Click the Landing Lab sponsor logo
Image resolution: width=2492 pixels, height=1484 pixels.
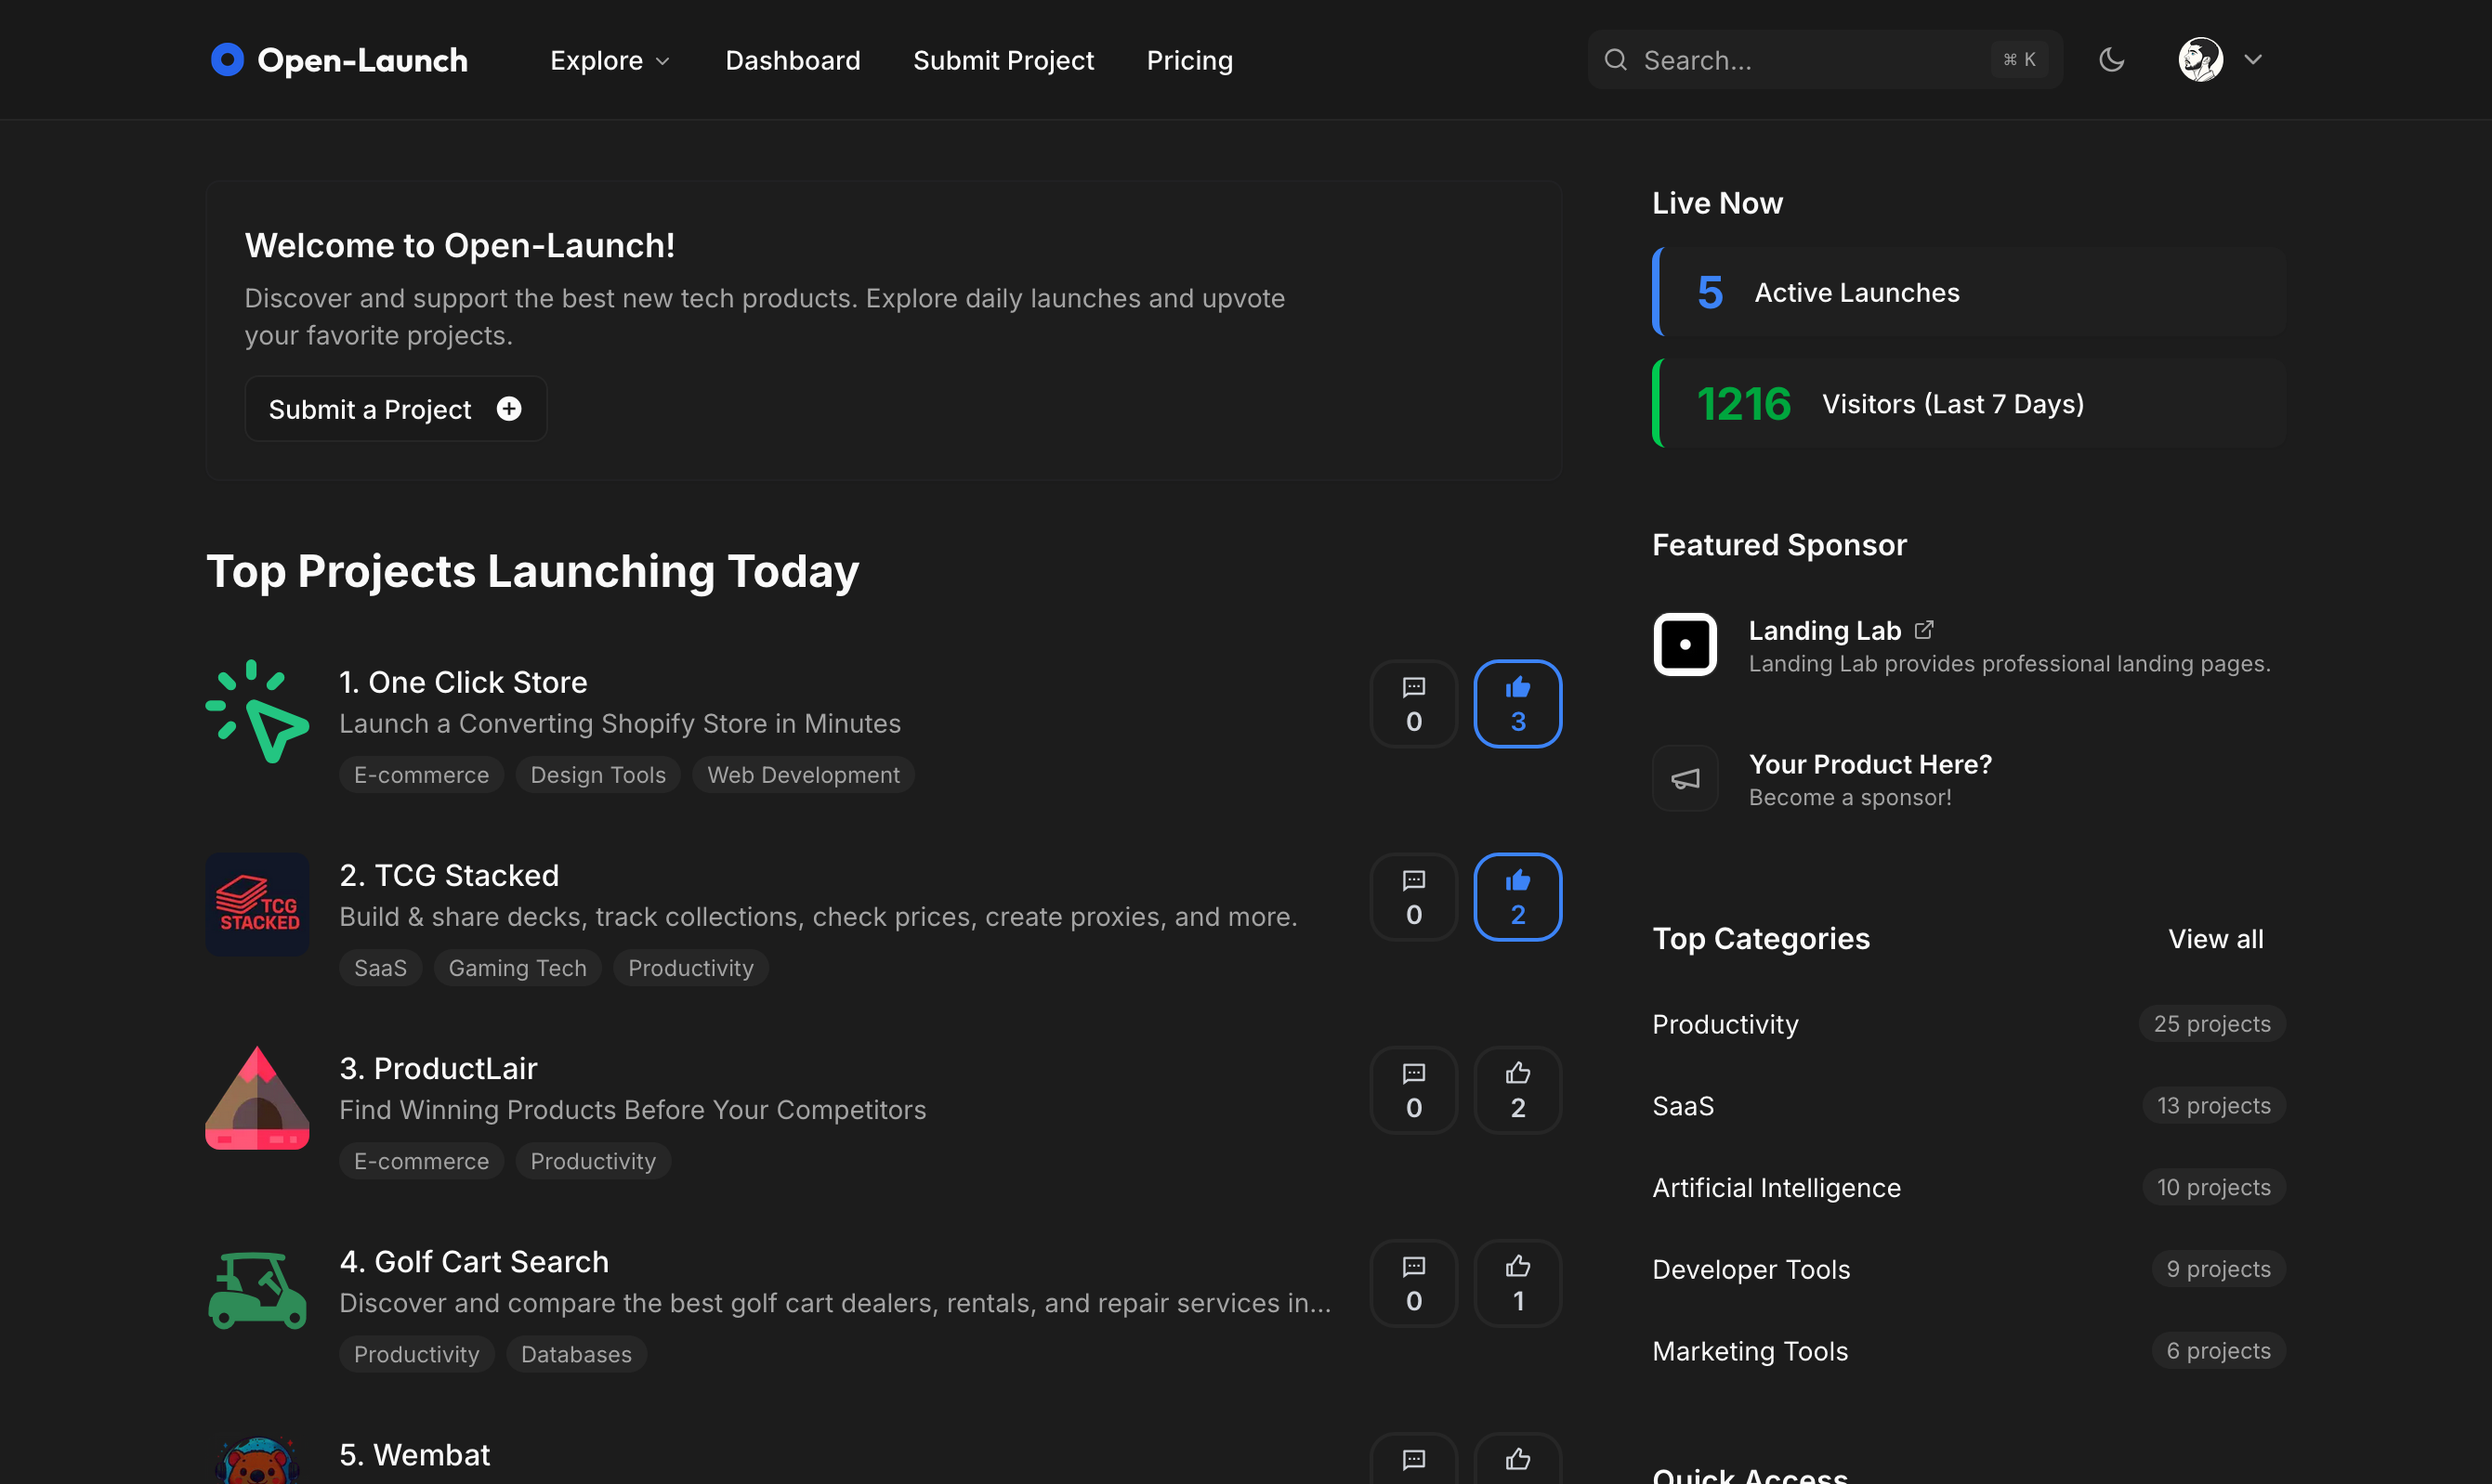1685,645
